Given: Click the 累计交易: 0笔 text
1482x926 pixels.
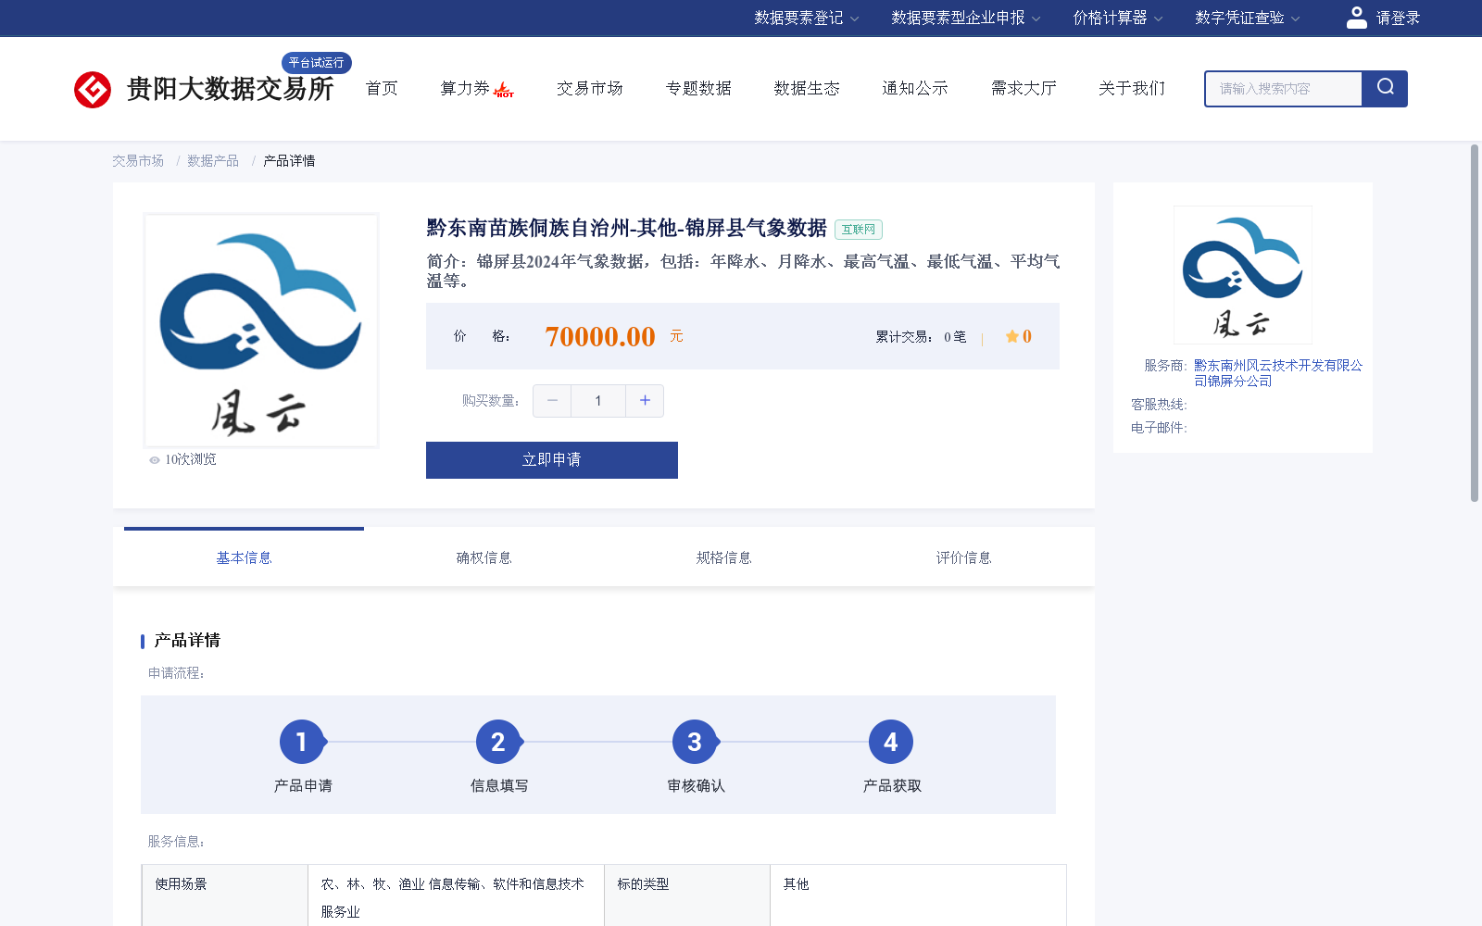Looking at the screenshot, I should click(921, 337).
